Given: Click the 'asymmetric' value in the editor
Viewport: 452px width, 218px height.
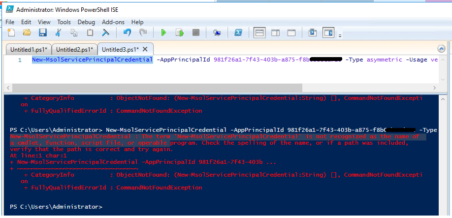Looking at the screenshot, I should [x=384, y=60].
